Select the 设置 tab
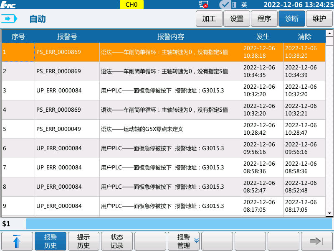 pyautogui.click(x=236, y=19)
